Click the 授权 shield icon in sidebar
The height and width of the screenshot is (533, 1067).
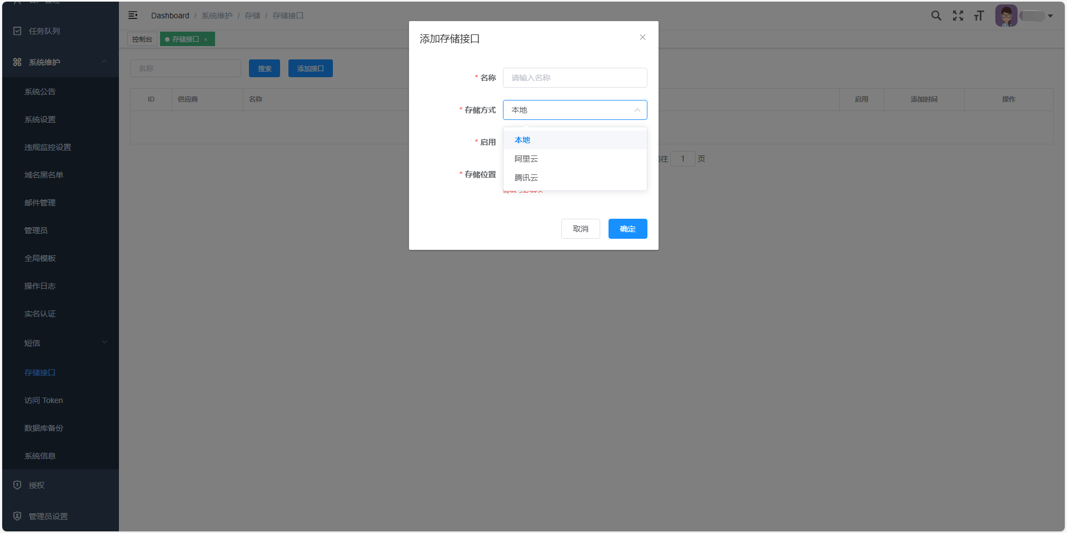[x=17, y=485]
